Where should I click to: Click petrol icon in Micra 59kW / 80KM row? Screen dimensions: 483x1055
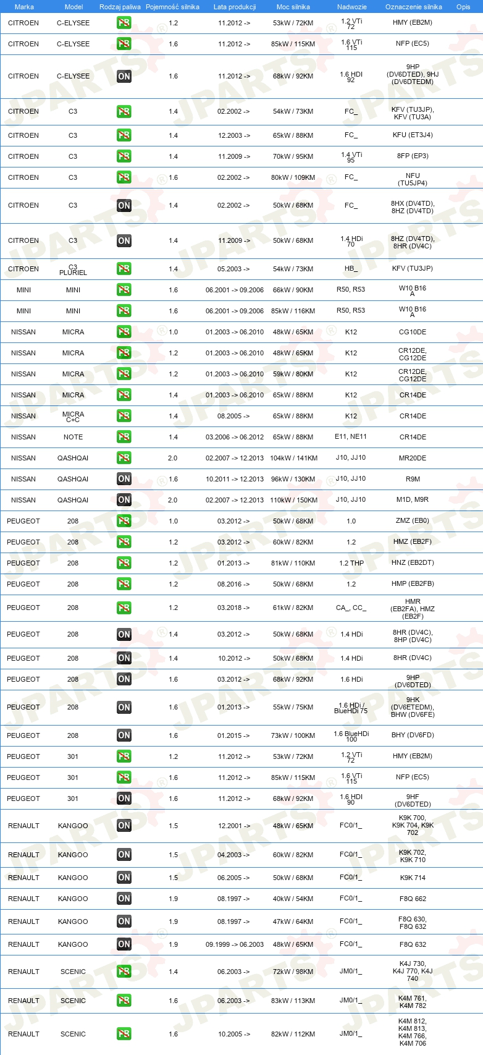[x=124, y=374]
